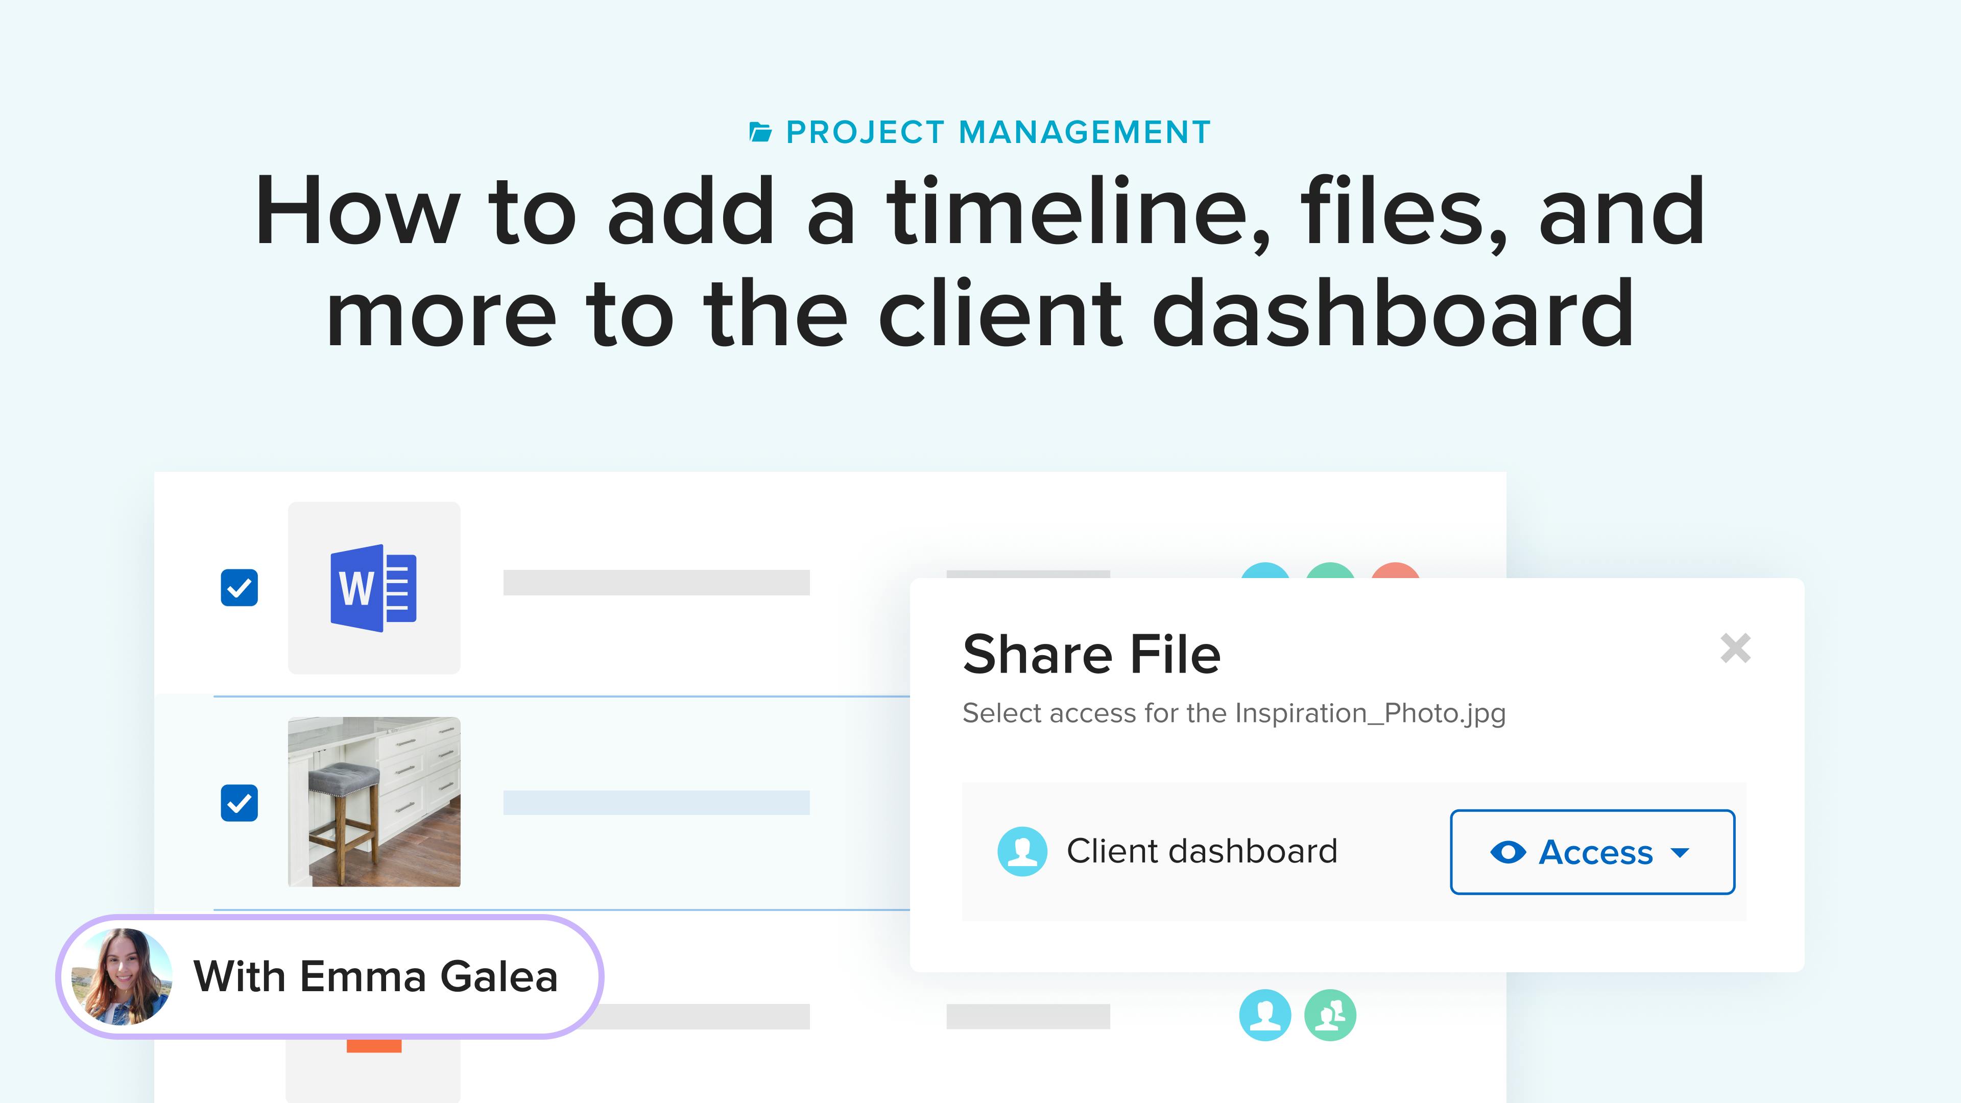Click Emma Galea's profile photo

pos(122,977)
